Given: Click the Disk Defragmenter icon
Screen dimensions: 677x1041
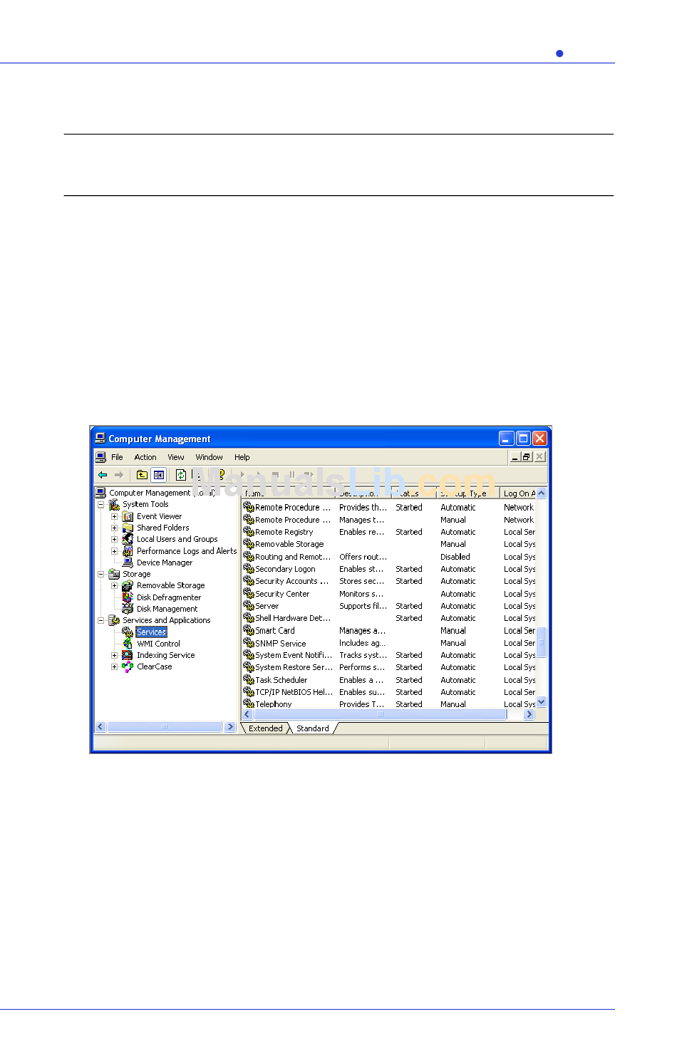Looking at the screenshot, I should point(128,597).
